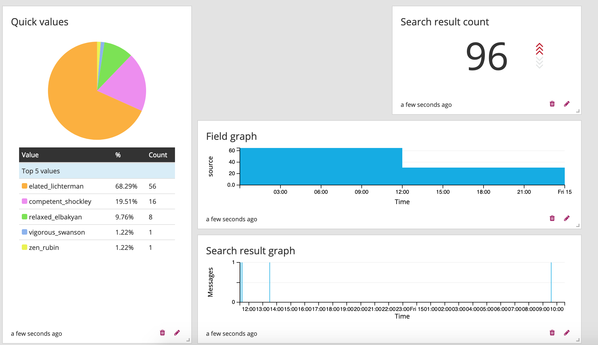This screenshot has width=598, height=345.
Task: Click the source axis label
Action: coord(210,167)
